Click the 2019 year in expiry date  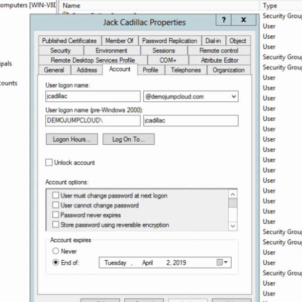(x=180, y=262)
